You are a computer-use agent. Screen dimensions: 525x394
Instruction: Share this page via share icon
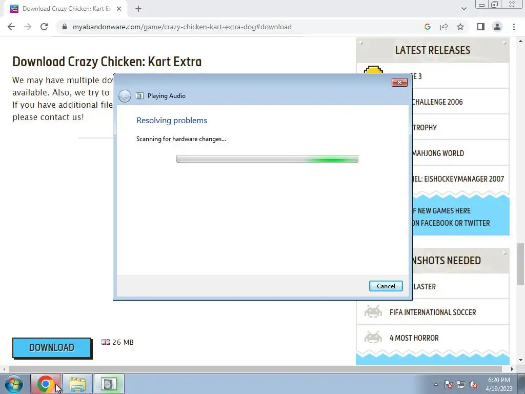pos(444,27)
